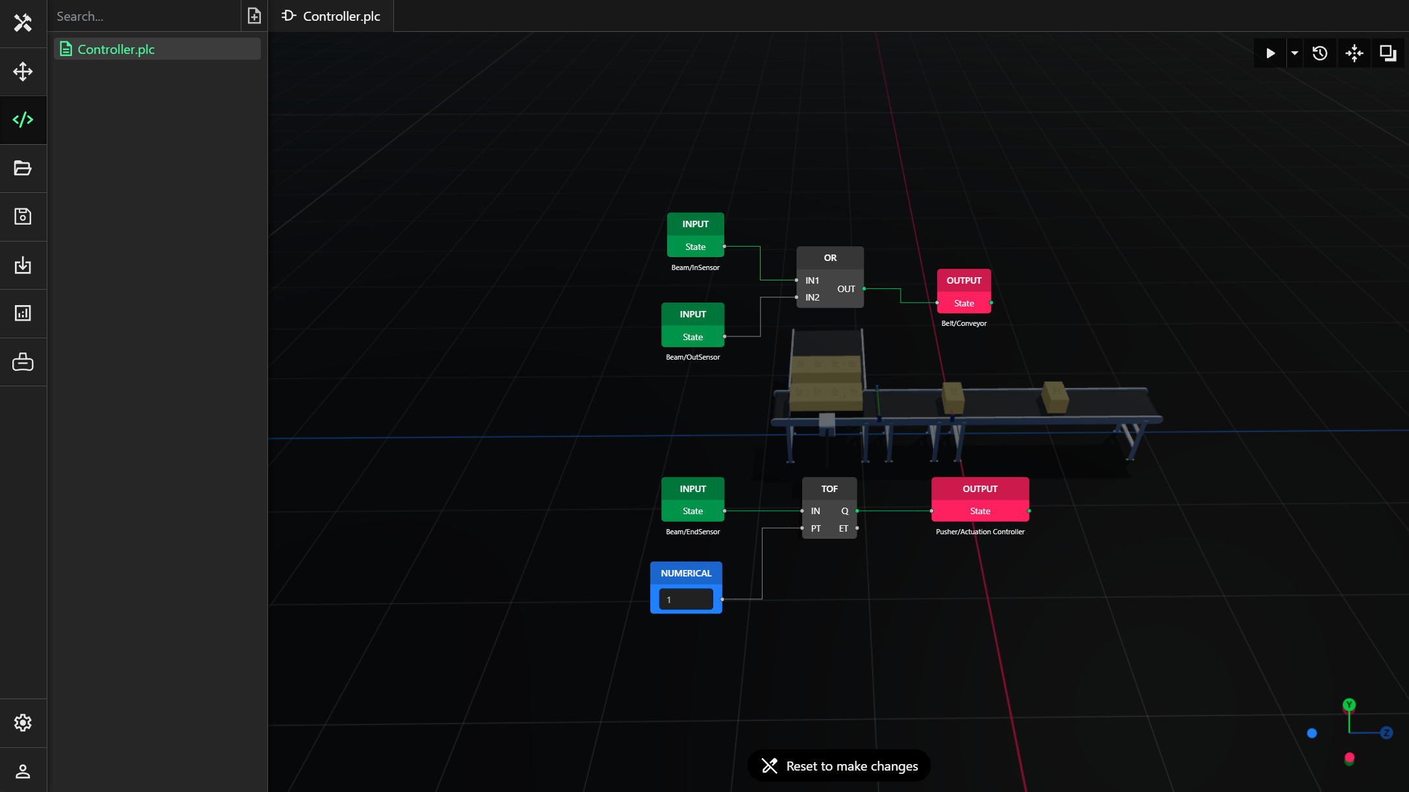Select the NUMERICAL block header

click(x=686, y=573)
